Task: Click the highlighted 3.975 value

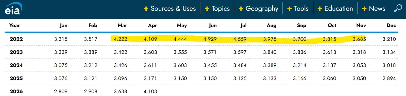Action: click(x=270, y=39)
